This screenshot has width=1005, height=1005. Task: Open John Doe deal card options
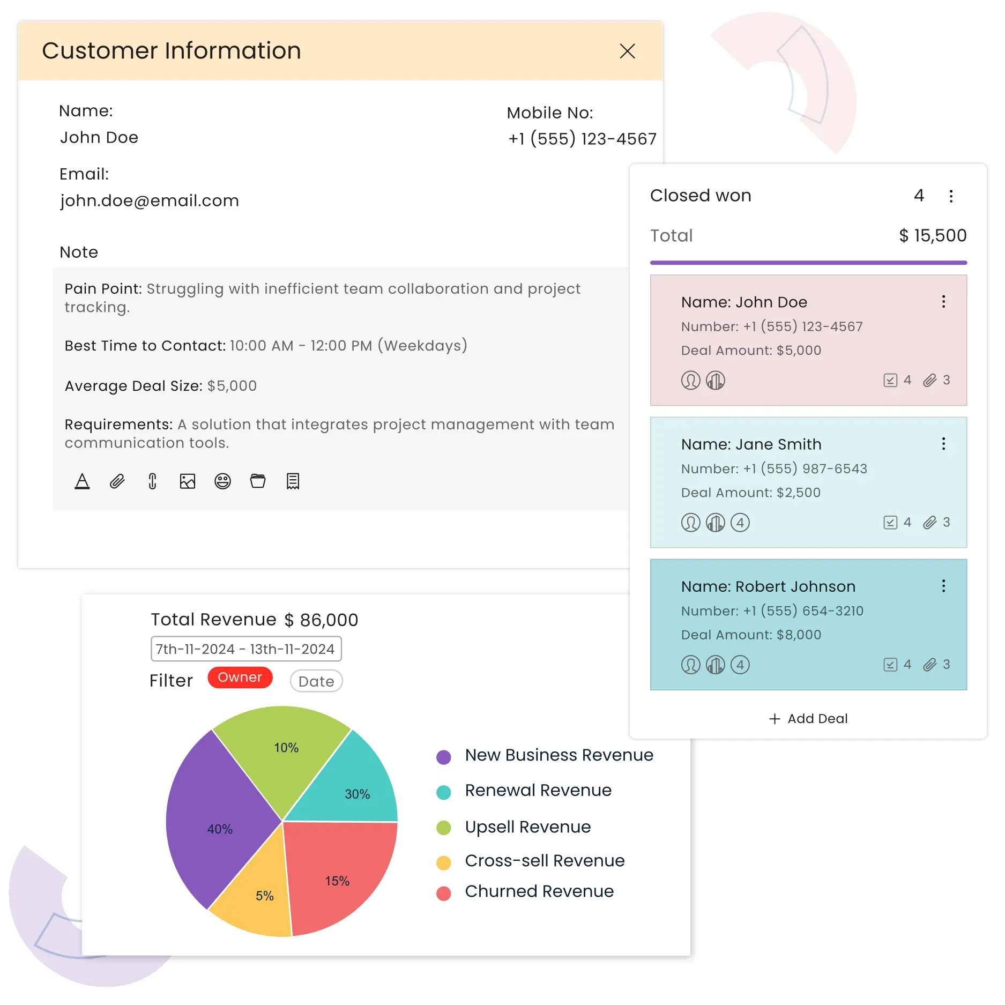click(x=944, y=302)
